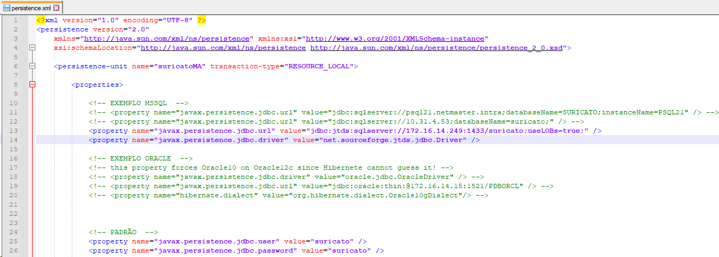Image resolution: width=719 pixels, height=257 pixels.
Task: Select the persistence.xml file tab
Action: [31, 8]
